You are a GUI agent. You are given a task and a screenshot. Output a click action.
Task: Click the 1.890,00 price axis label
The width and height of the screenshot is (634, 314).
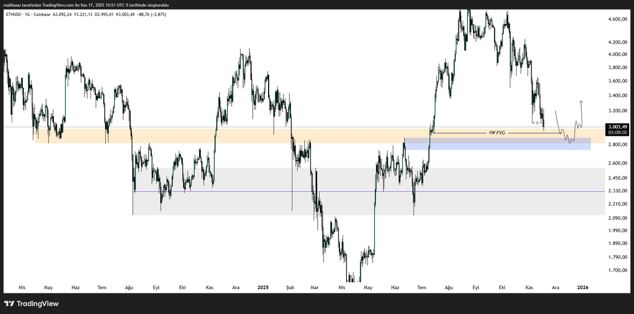coord(617,244)
